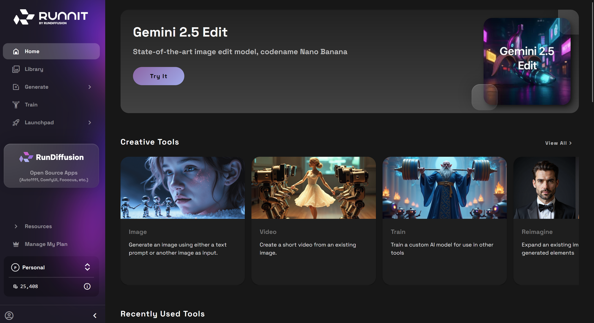Click the View All link
594x323 pixels.
point(558,143)
